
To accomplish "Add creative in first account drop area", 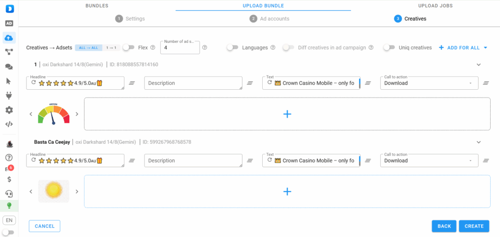I will click(x=287, y=114).
